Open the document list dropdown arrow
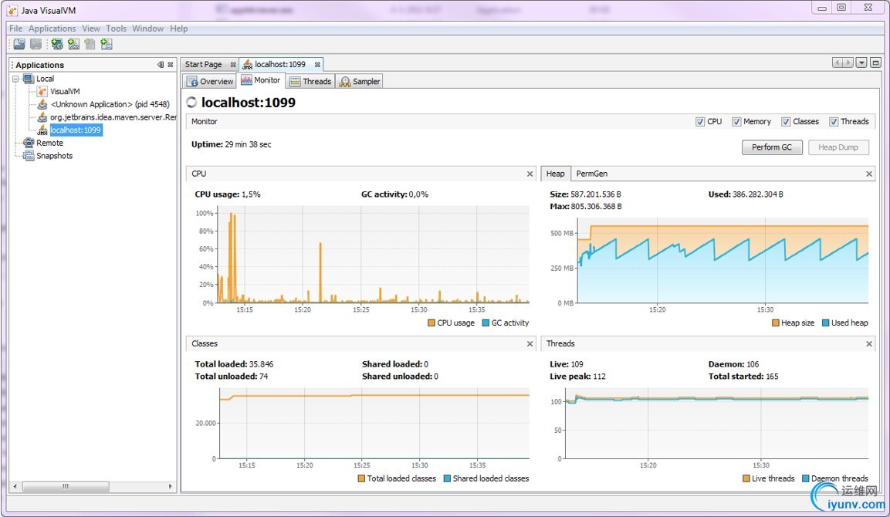Image resolution: width=890 pixels, height=517 pixels. (861, 63)
